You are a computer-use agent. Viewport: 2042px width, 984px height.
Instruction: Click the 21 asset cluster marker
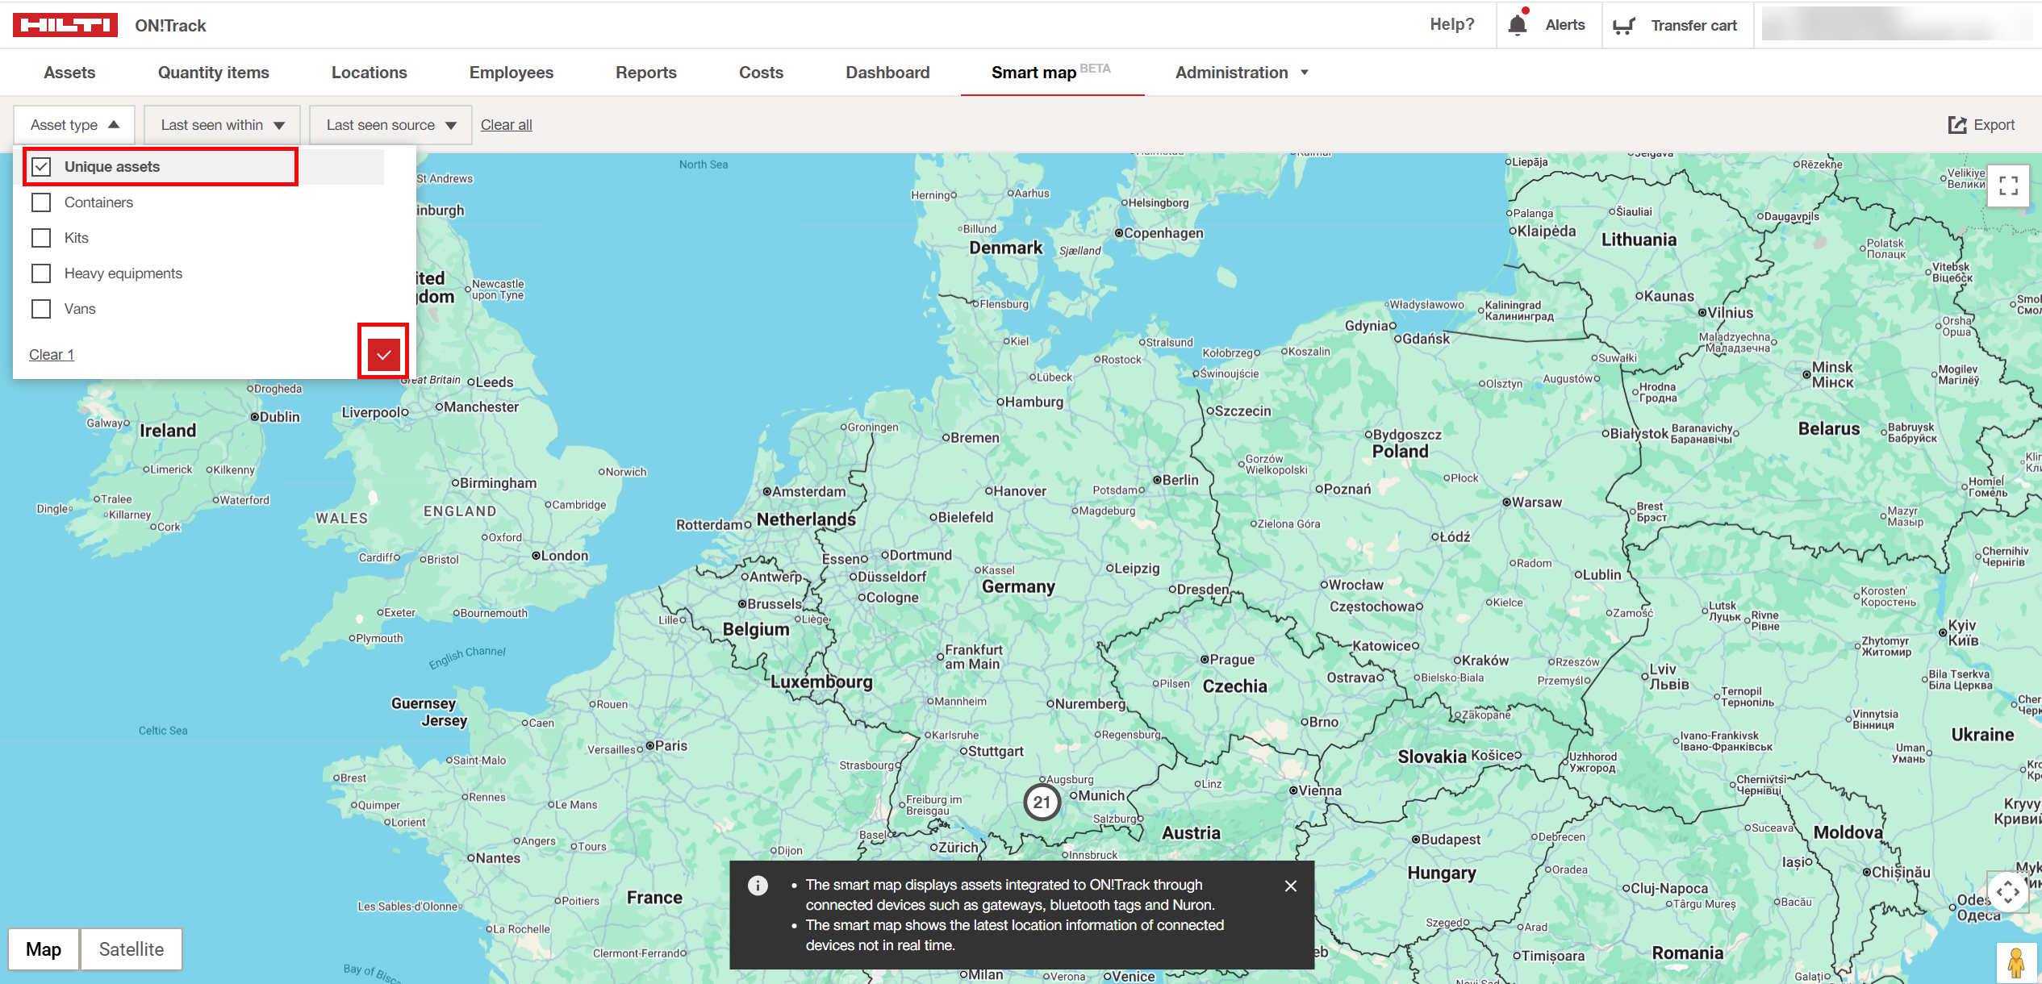pos(1042,802)
